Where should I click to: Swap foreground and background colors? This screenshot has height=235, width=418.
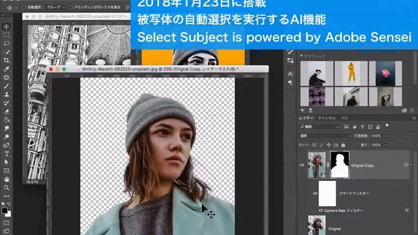point(8,204)
